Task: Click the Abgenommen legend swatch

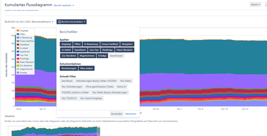Action: (18, 69)
